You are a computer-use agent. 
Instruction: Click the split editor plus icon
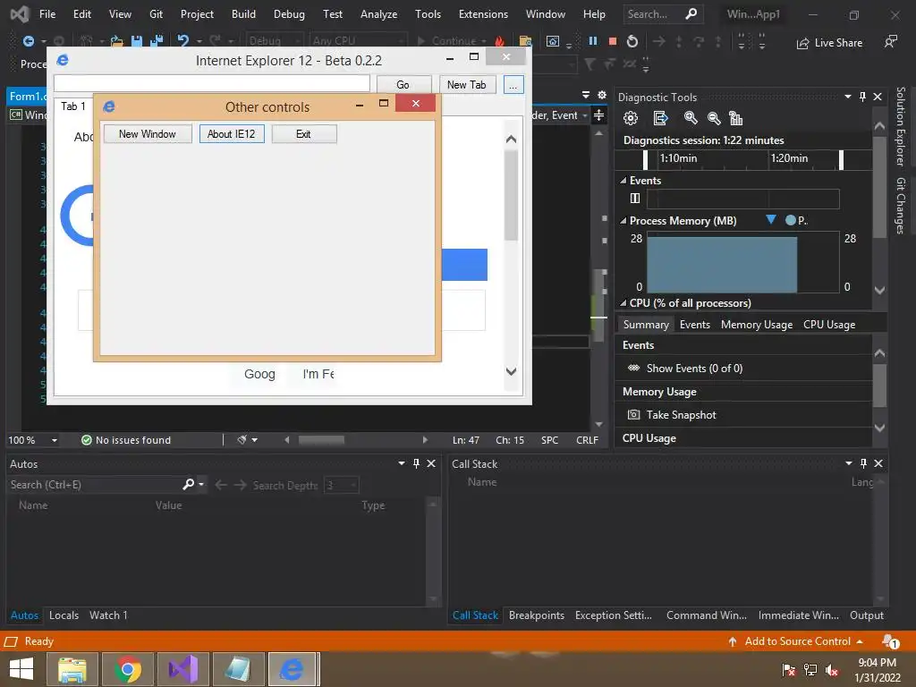(x=598, y=115)
